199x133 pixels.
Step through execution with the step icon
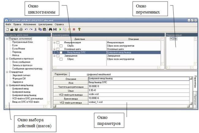click(x=65, y=29)
